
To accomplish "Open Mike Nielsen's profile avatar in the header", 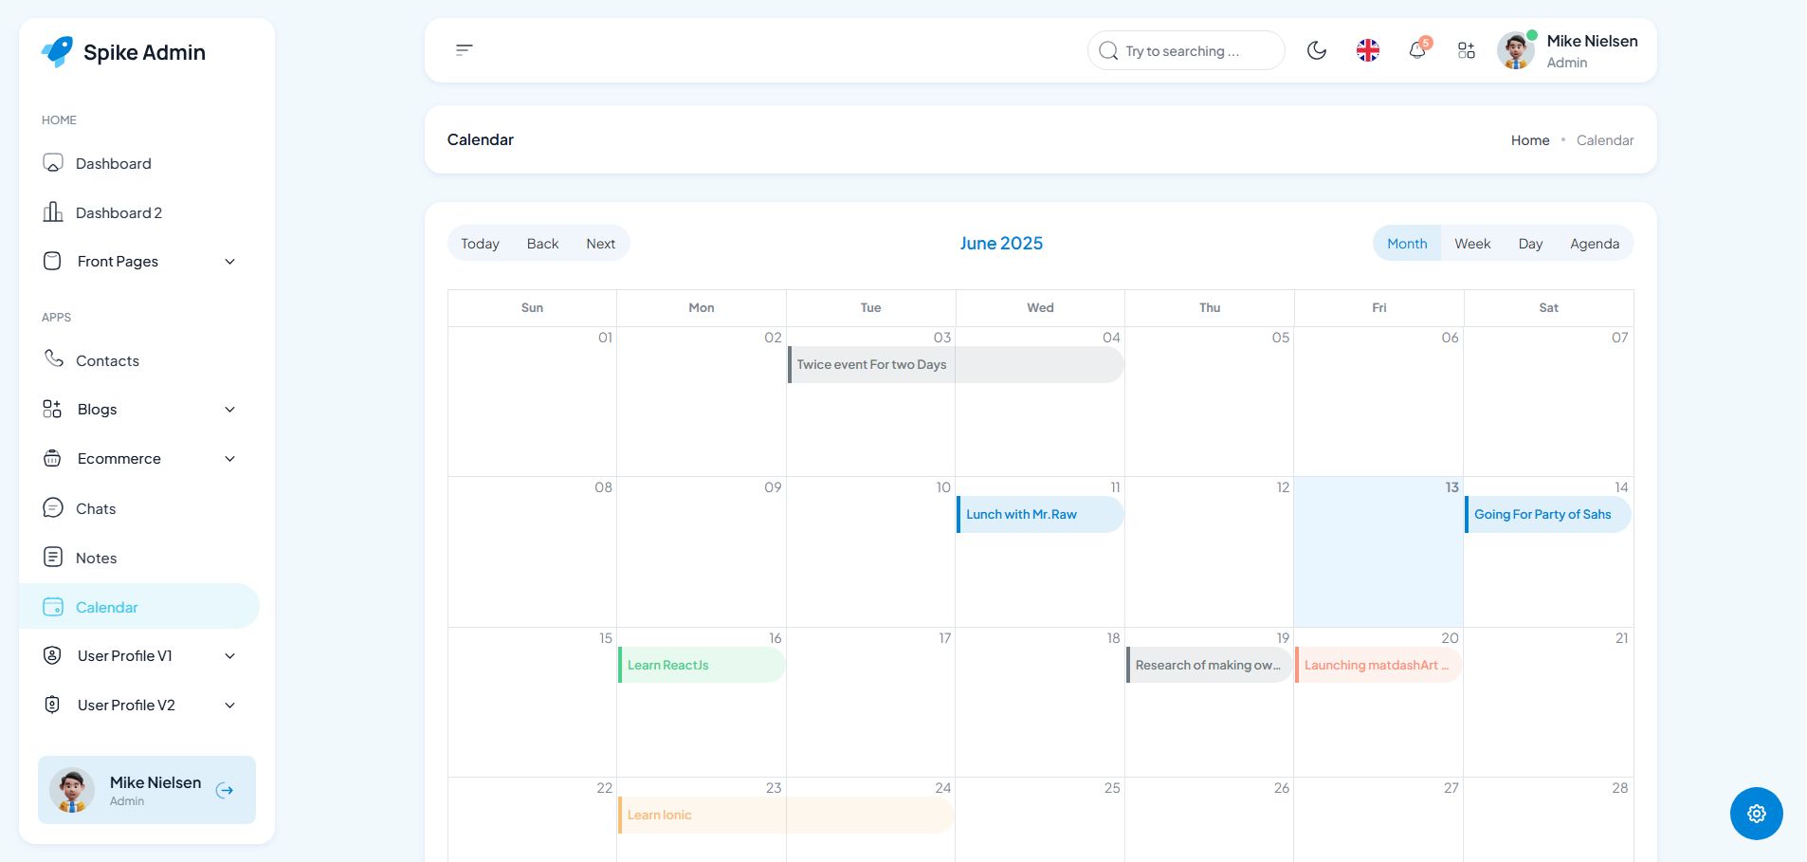I will click(x=1515, y=50).
